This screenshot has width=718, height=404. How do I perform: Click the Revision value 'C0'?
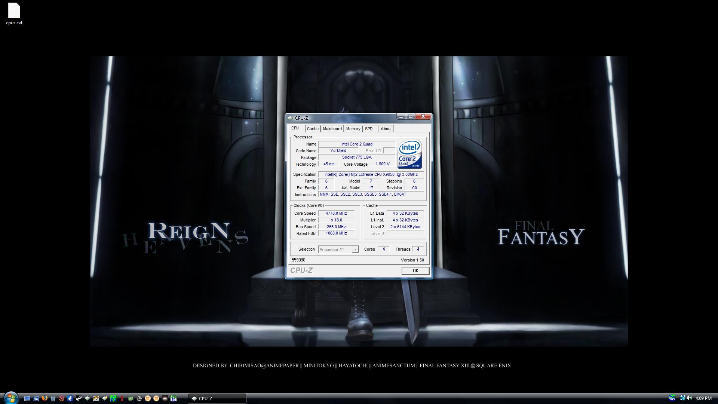pos(414,188)
